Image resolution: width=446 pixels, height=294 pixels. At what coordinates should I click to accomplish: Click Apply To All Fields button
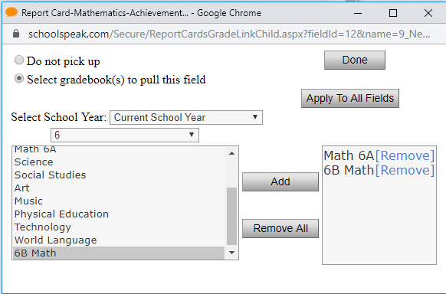(350, 98)
